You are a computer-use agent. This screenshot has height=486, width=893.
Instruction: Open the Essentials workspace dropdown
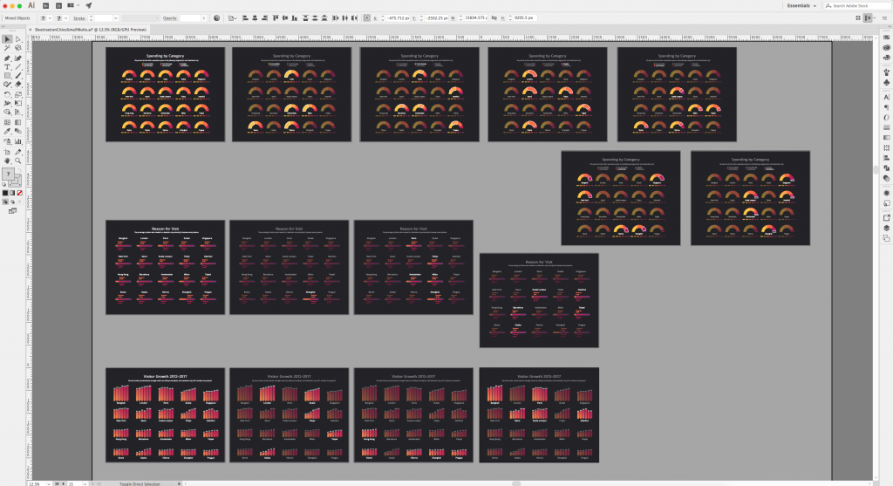(802, 6)
